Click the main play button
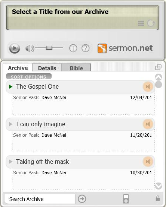 click(x=15, y=48)
